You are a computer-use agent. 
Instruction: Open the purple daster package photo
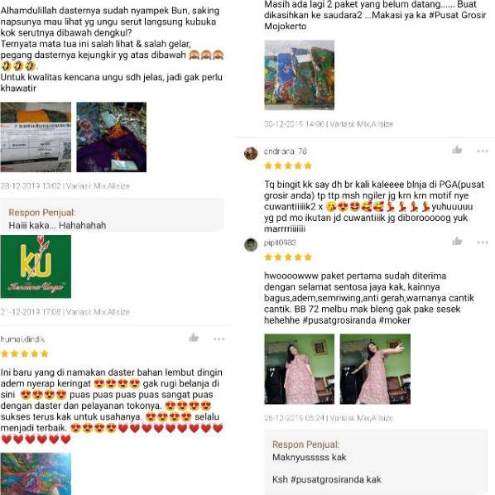pos(112,137)
